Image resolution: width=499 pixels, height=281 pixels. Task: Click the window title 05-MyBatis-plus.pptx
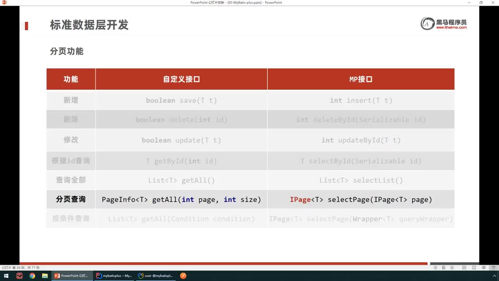click(236, 2)
